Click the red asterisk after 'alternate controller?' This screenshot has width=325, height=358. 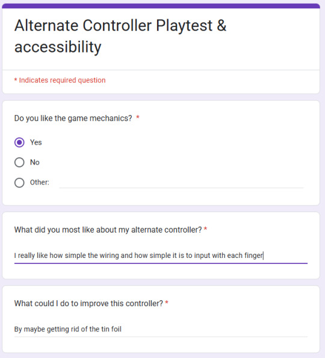[205, 228]
